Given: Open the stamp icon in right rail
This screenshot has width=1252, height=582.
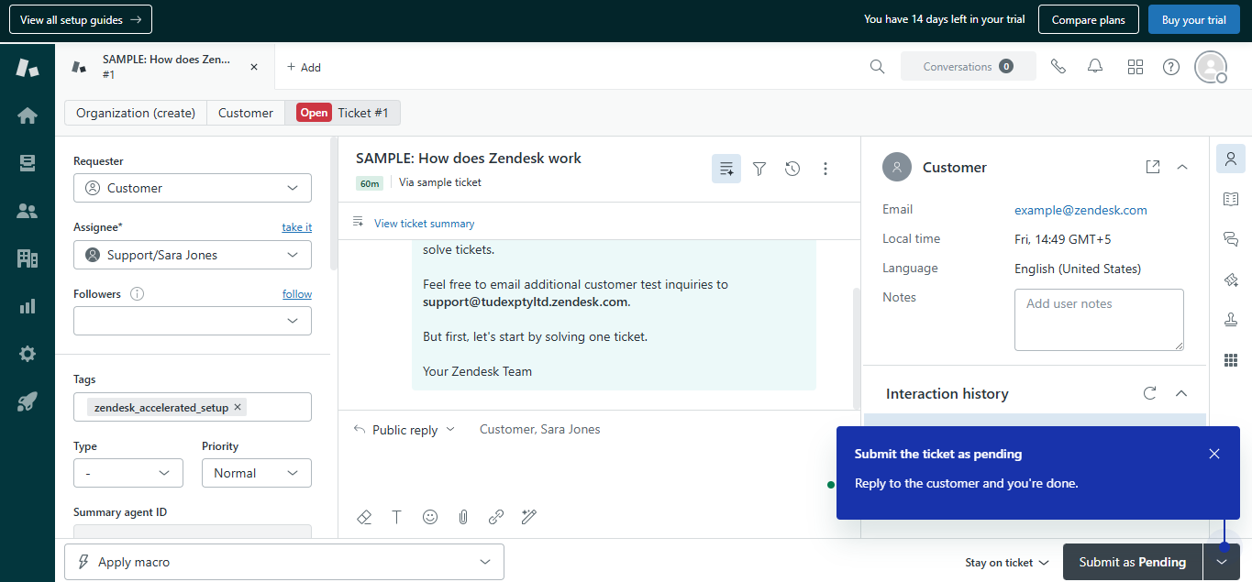Looking at the screenshot, I should (x=1231, y=320).
